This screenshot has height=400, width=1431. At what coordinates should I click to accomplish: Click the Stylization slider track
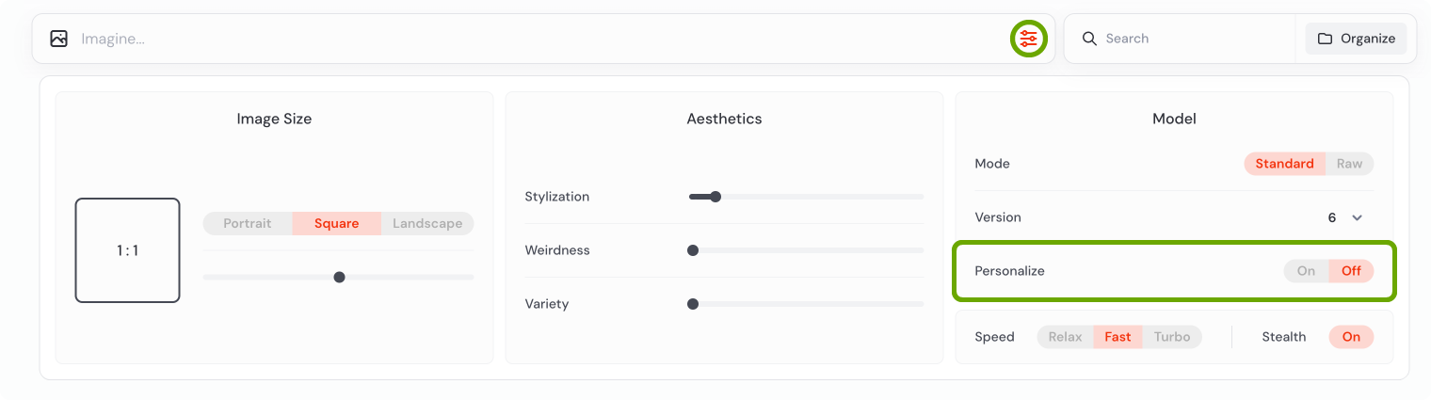tap(806, 197)
